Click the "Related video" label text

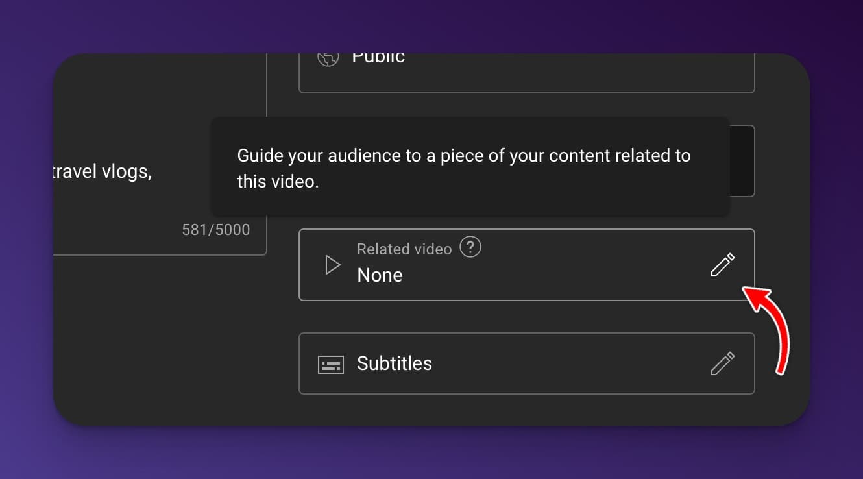pyautogui.click(x=404, y=249)
